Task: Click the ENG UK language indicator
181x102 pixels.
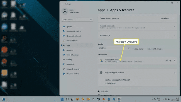Action: [x=159, y=99]
